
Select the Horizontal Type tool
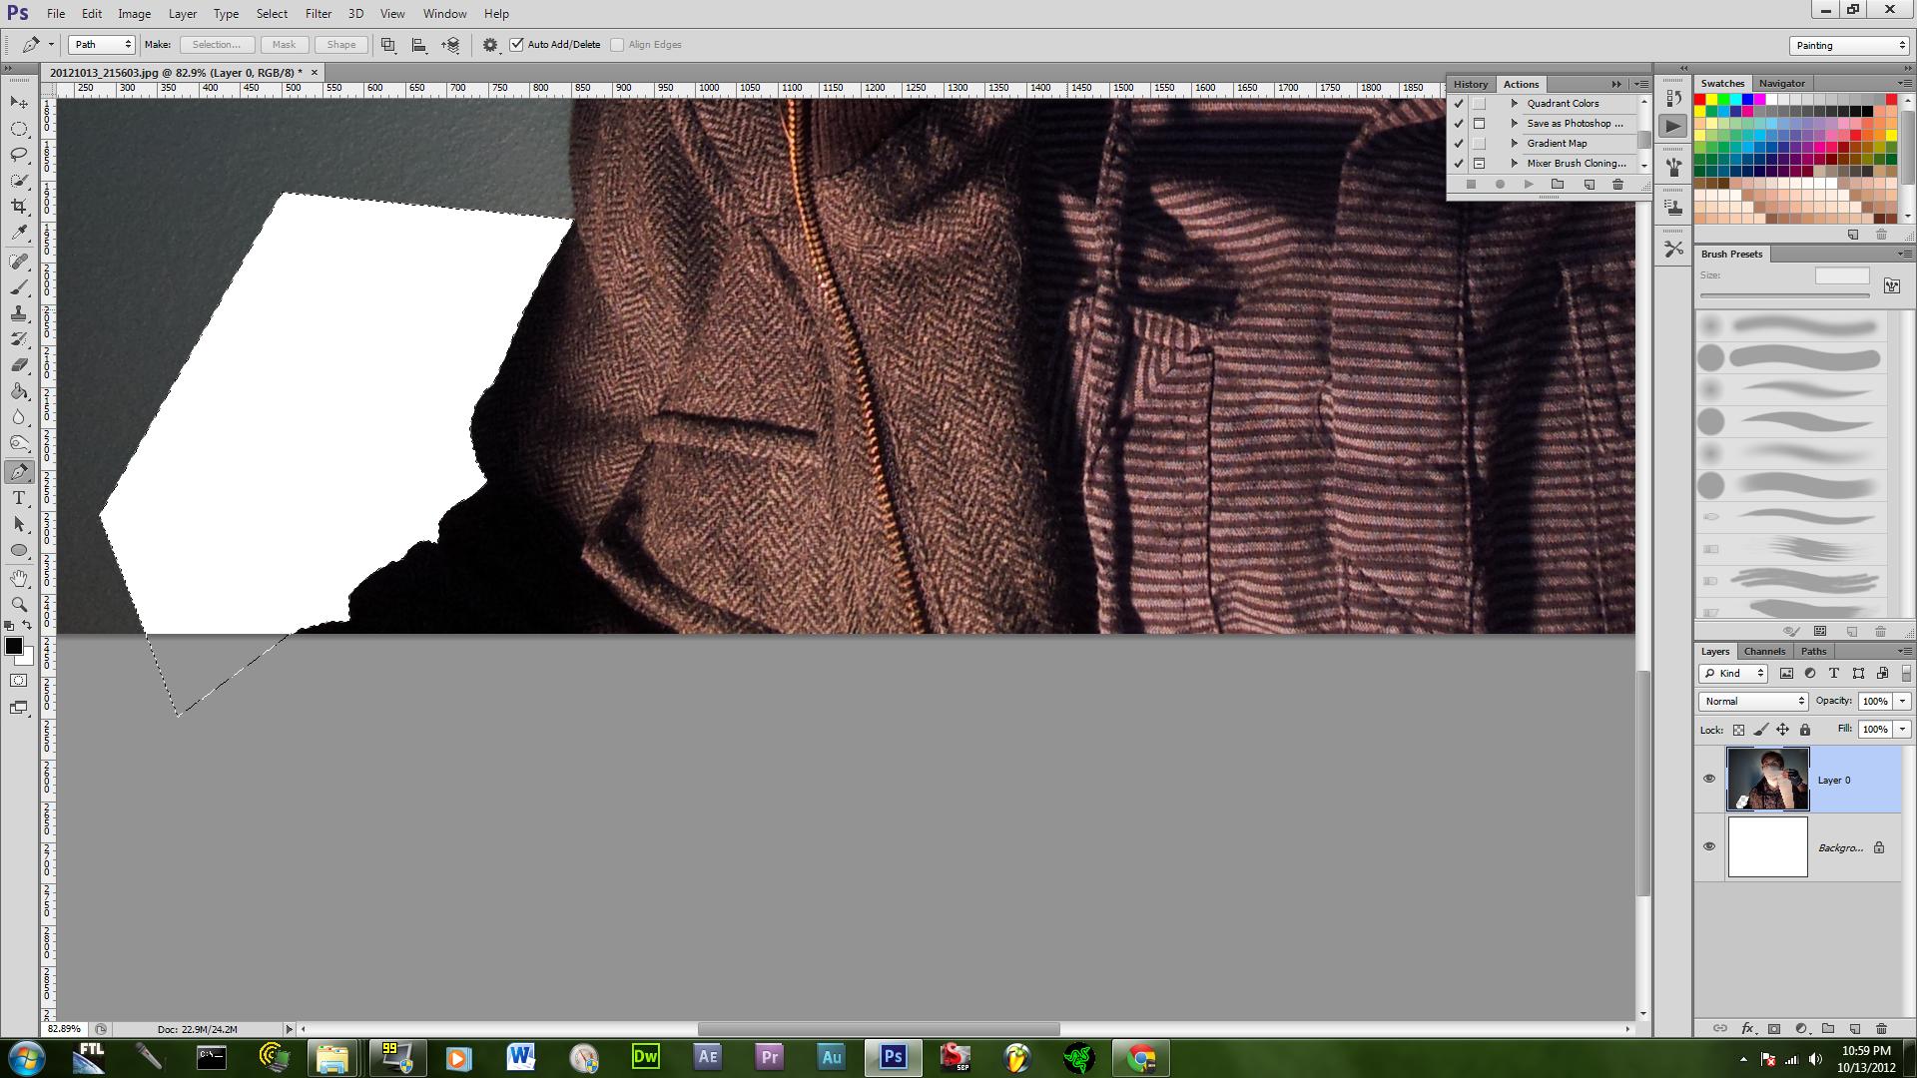[x=19, y=498]
